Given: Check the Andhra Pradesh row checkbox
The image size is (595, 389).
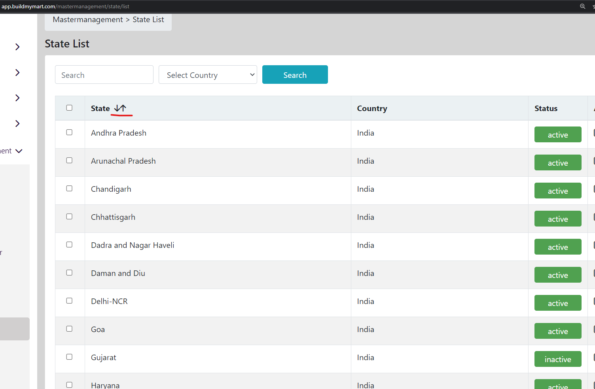Looking at the screenshot, I should (x=69, y=132).
